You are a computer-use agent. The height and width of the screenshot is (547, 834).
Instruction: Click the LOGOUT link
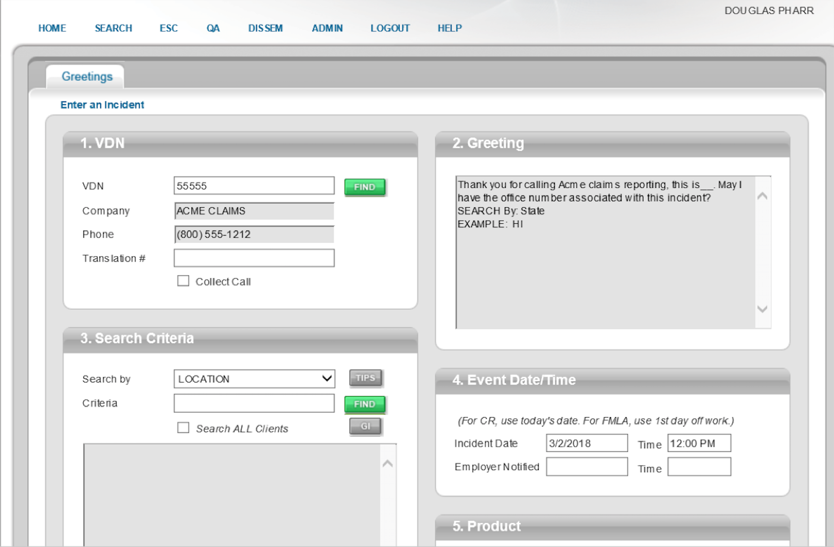pos(390,28)
